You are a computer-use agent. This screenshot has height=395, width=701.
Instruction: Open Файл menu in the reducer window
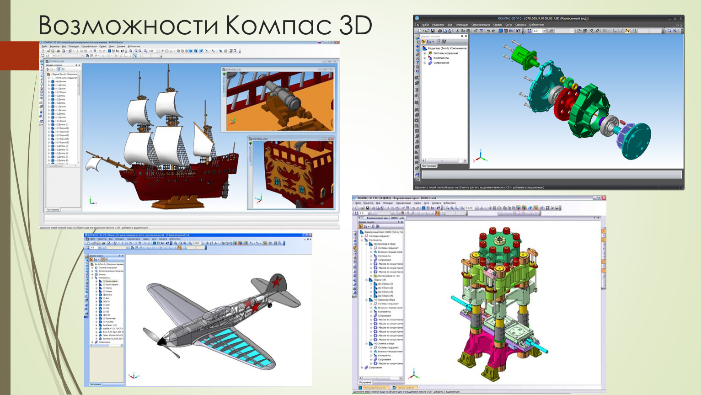(x=426, y=25)
